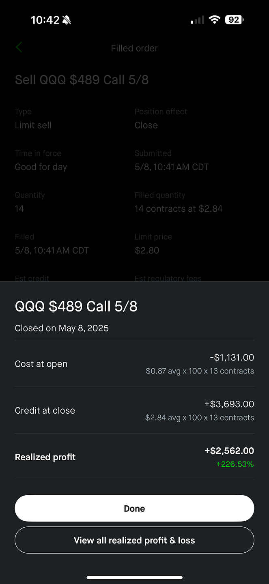Open View all realized profit & loss
269x584 pixels.
coord(134,540)
